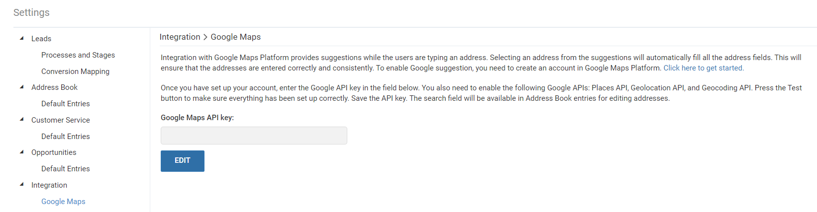Select the Leads category label
Screen dimensions: 817x212
(x=41, y=39)
